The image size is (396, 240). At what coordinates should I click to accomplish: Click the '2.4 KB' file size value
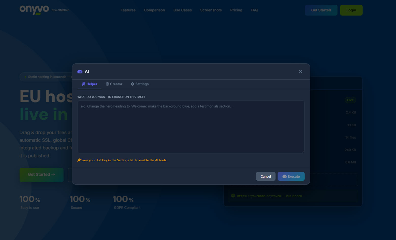tap(351, 112)
